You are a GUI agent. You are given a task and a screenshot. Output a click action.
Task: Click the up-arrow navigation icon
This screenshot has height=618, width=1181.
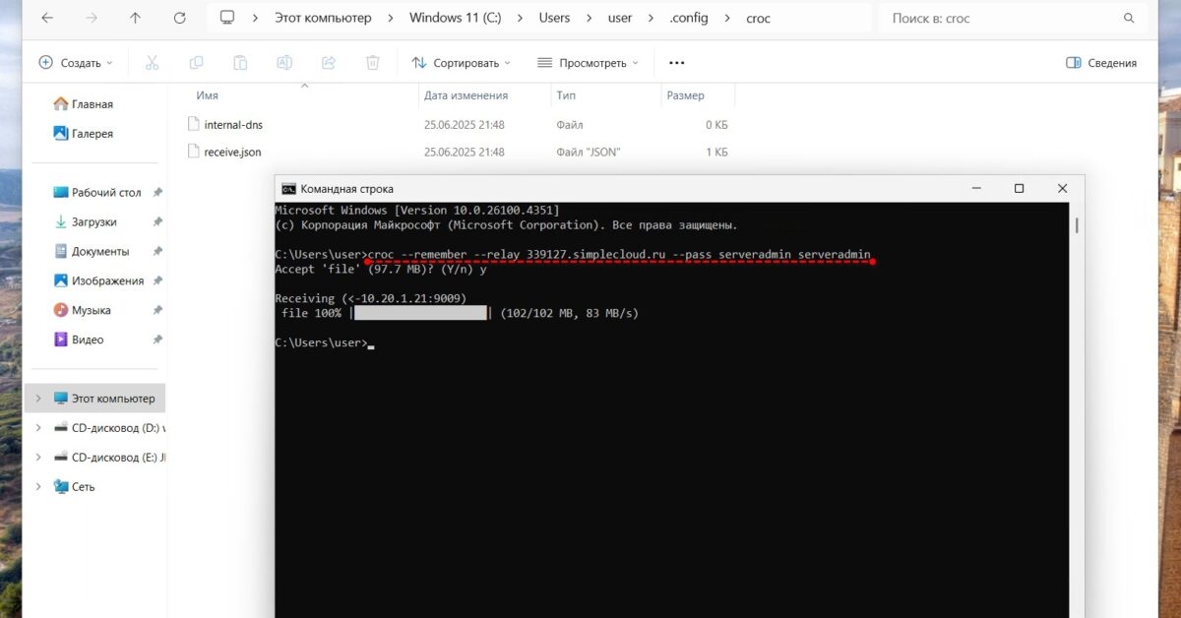[135, 17]
